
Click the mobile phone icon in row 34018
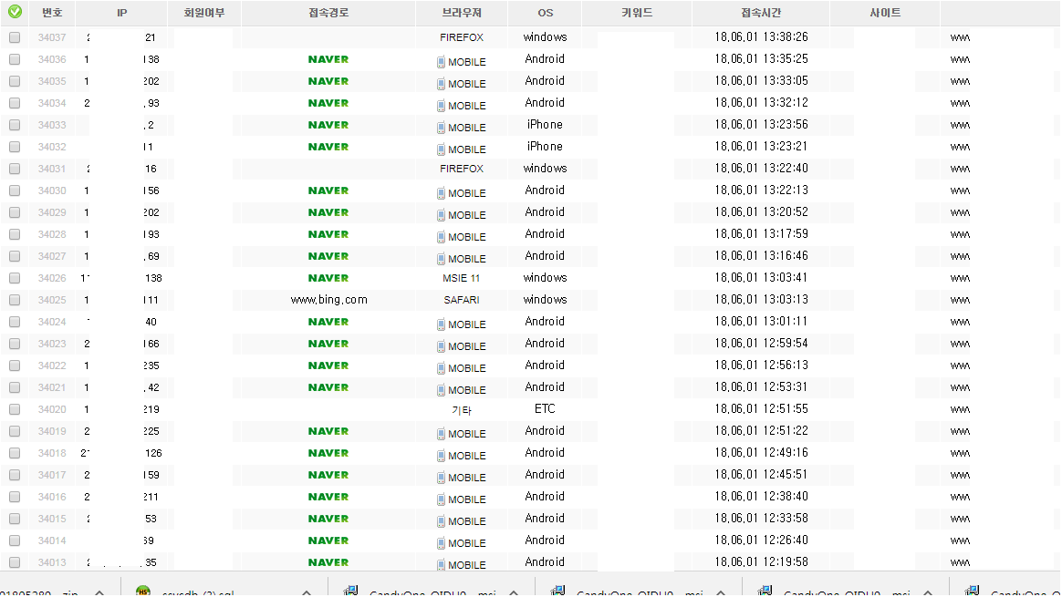(x=441, y=457)
